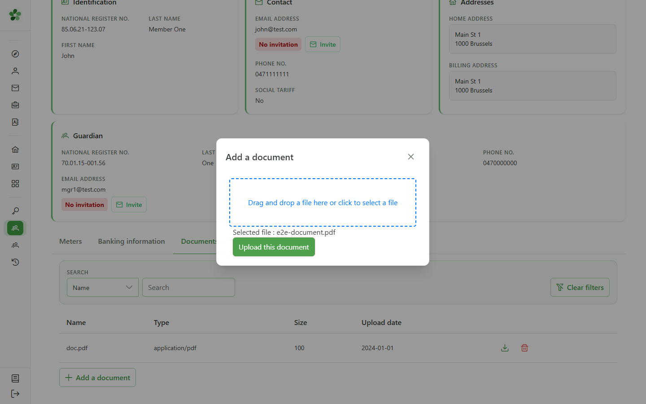Open the Name search field dropdown
The width and height of the screenshot is (646, 404).
103,287
